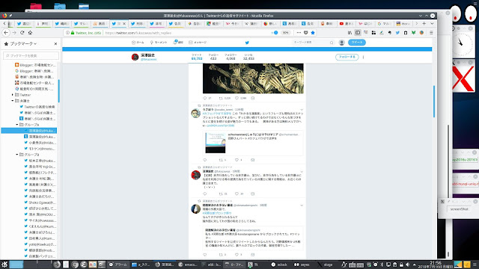Image resolution: width=479 pixels, height=269 pixels.
Task: Click the blue Tweet compose button
Action: coord(357,43)
